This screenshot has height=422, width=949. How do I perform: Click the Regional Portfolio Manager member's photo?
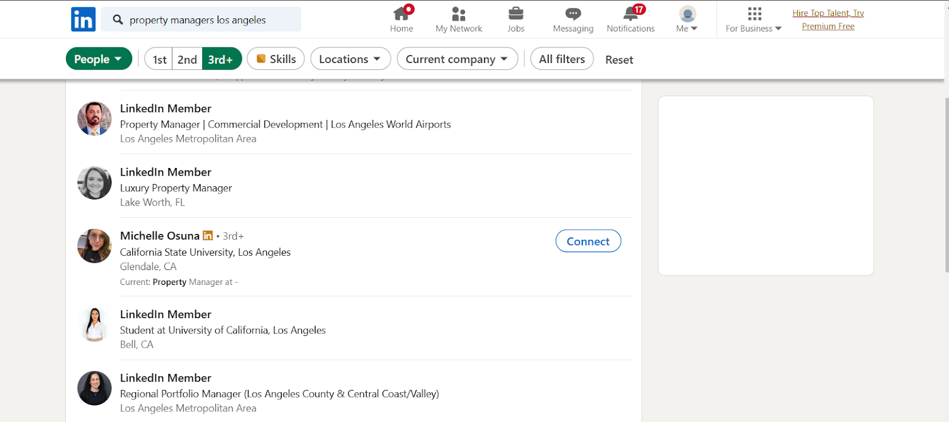[x=94, y=388]
